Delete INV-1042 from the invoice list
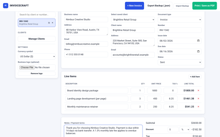Screen dimensions: 220x137 click(52, 23)
